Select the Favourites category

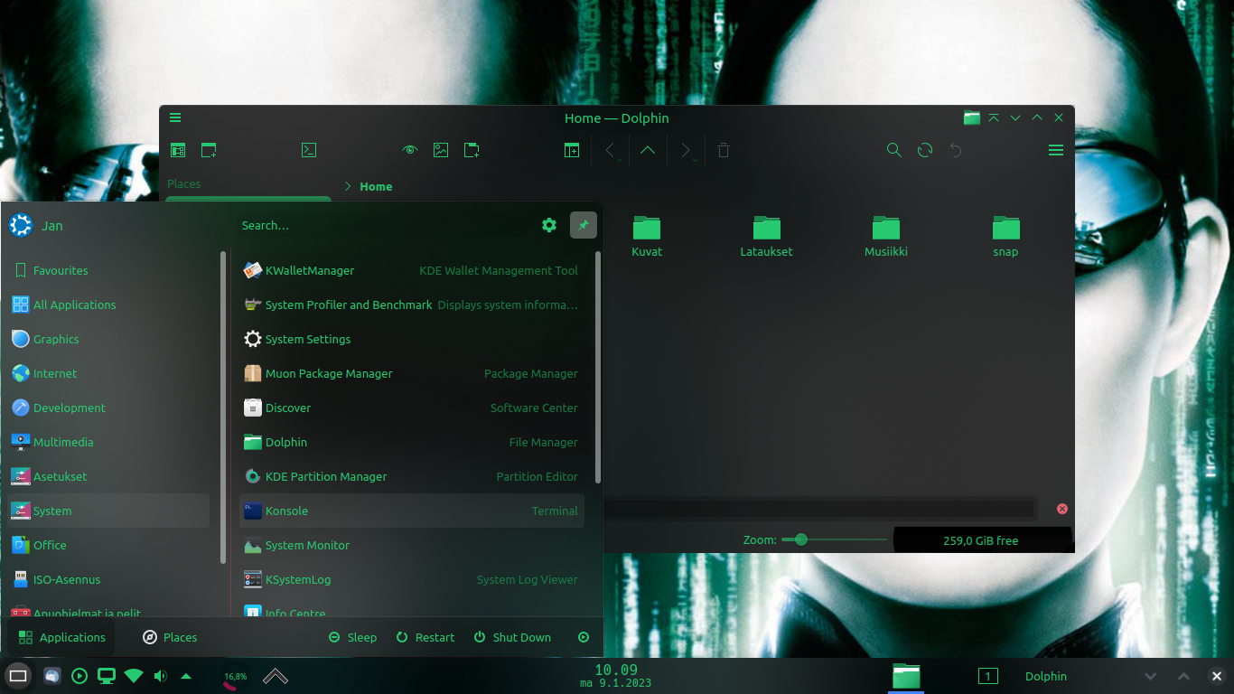(108, 270)
